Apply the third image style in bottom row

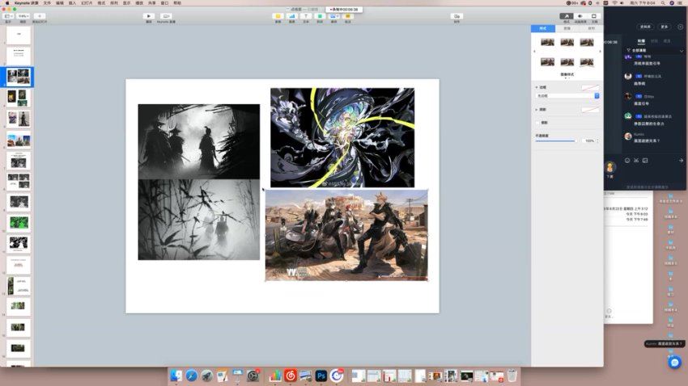(587, 61)
